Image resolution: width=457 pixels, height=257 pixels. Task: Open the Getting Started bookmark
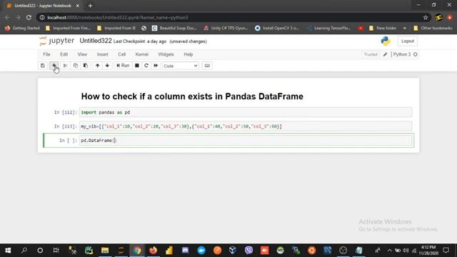pyautogui.click(x=22, y=29)
